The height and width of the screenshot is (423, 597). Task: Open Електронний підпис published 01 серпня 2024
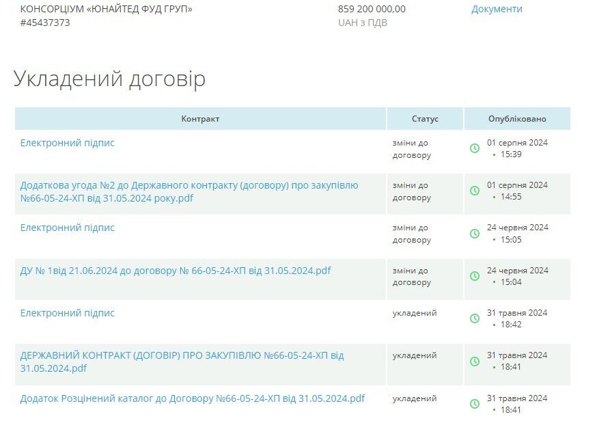[x=68, y=143]
